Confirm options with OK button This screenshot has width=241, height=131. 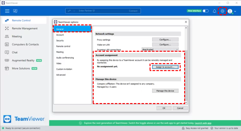pyautogui.click(x=164, y=108)
